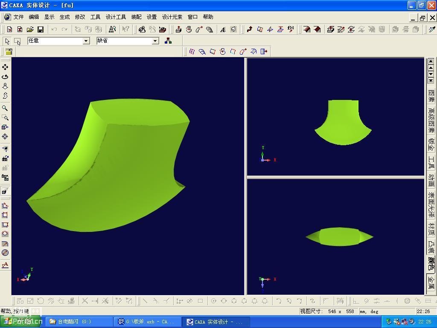This screenshot has height=328, width=437.
Task: Save the design with the floppy disk icon
Action: click(41, 29)
